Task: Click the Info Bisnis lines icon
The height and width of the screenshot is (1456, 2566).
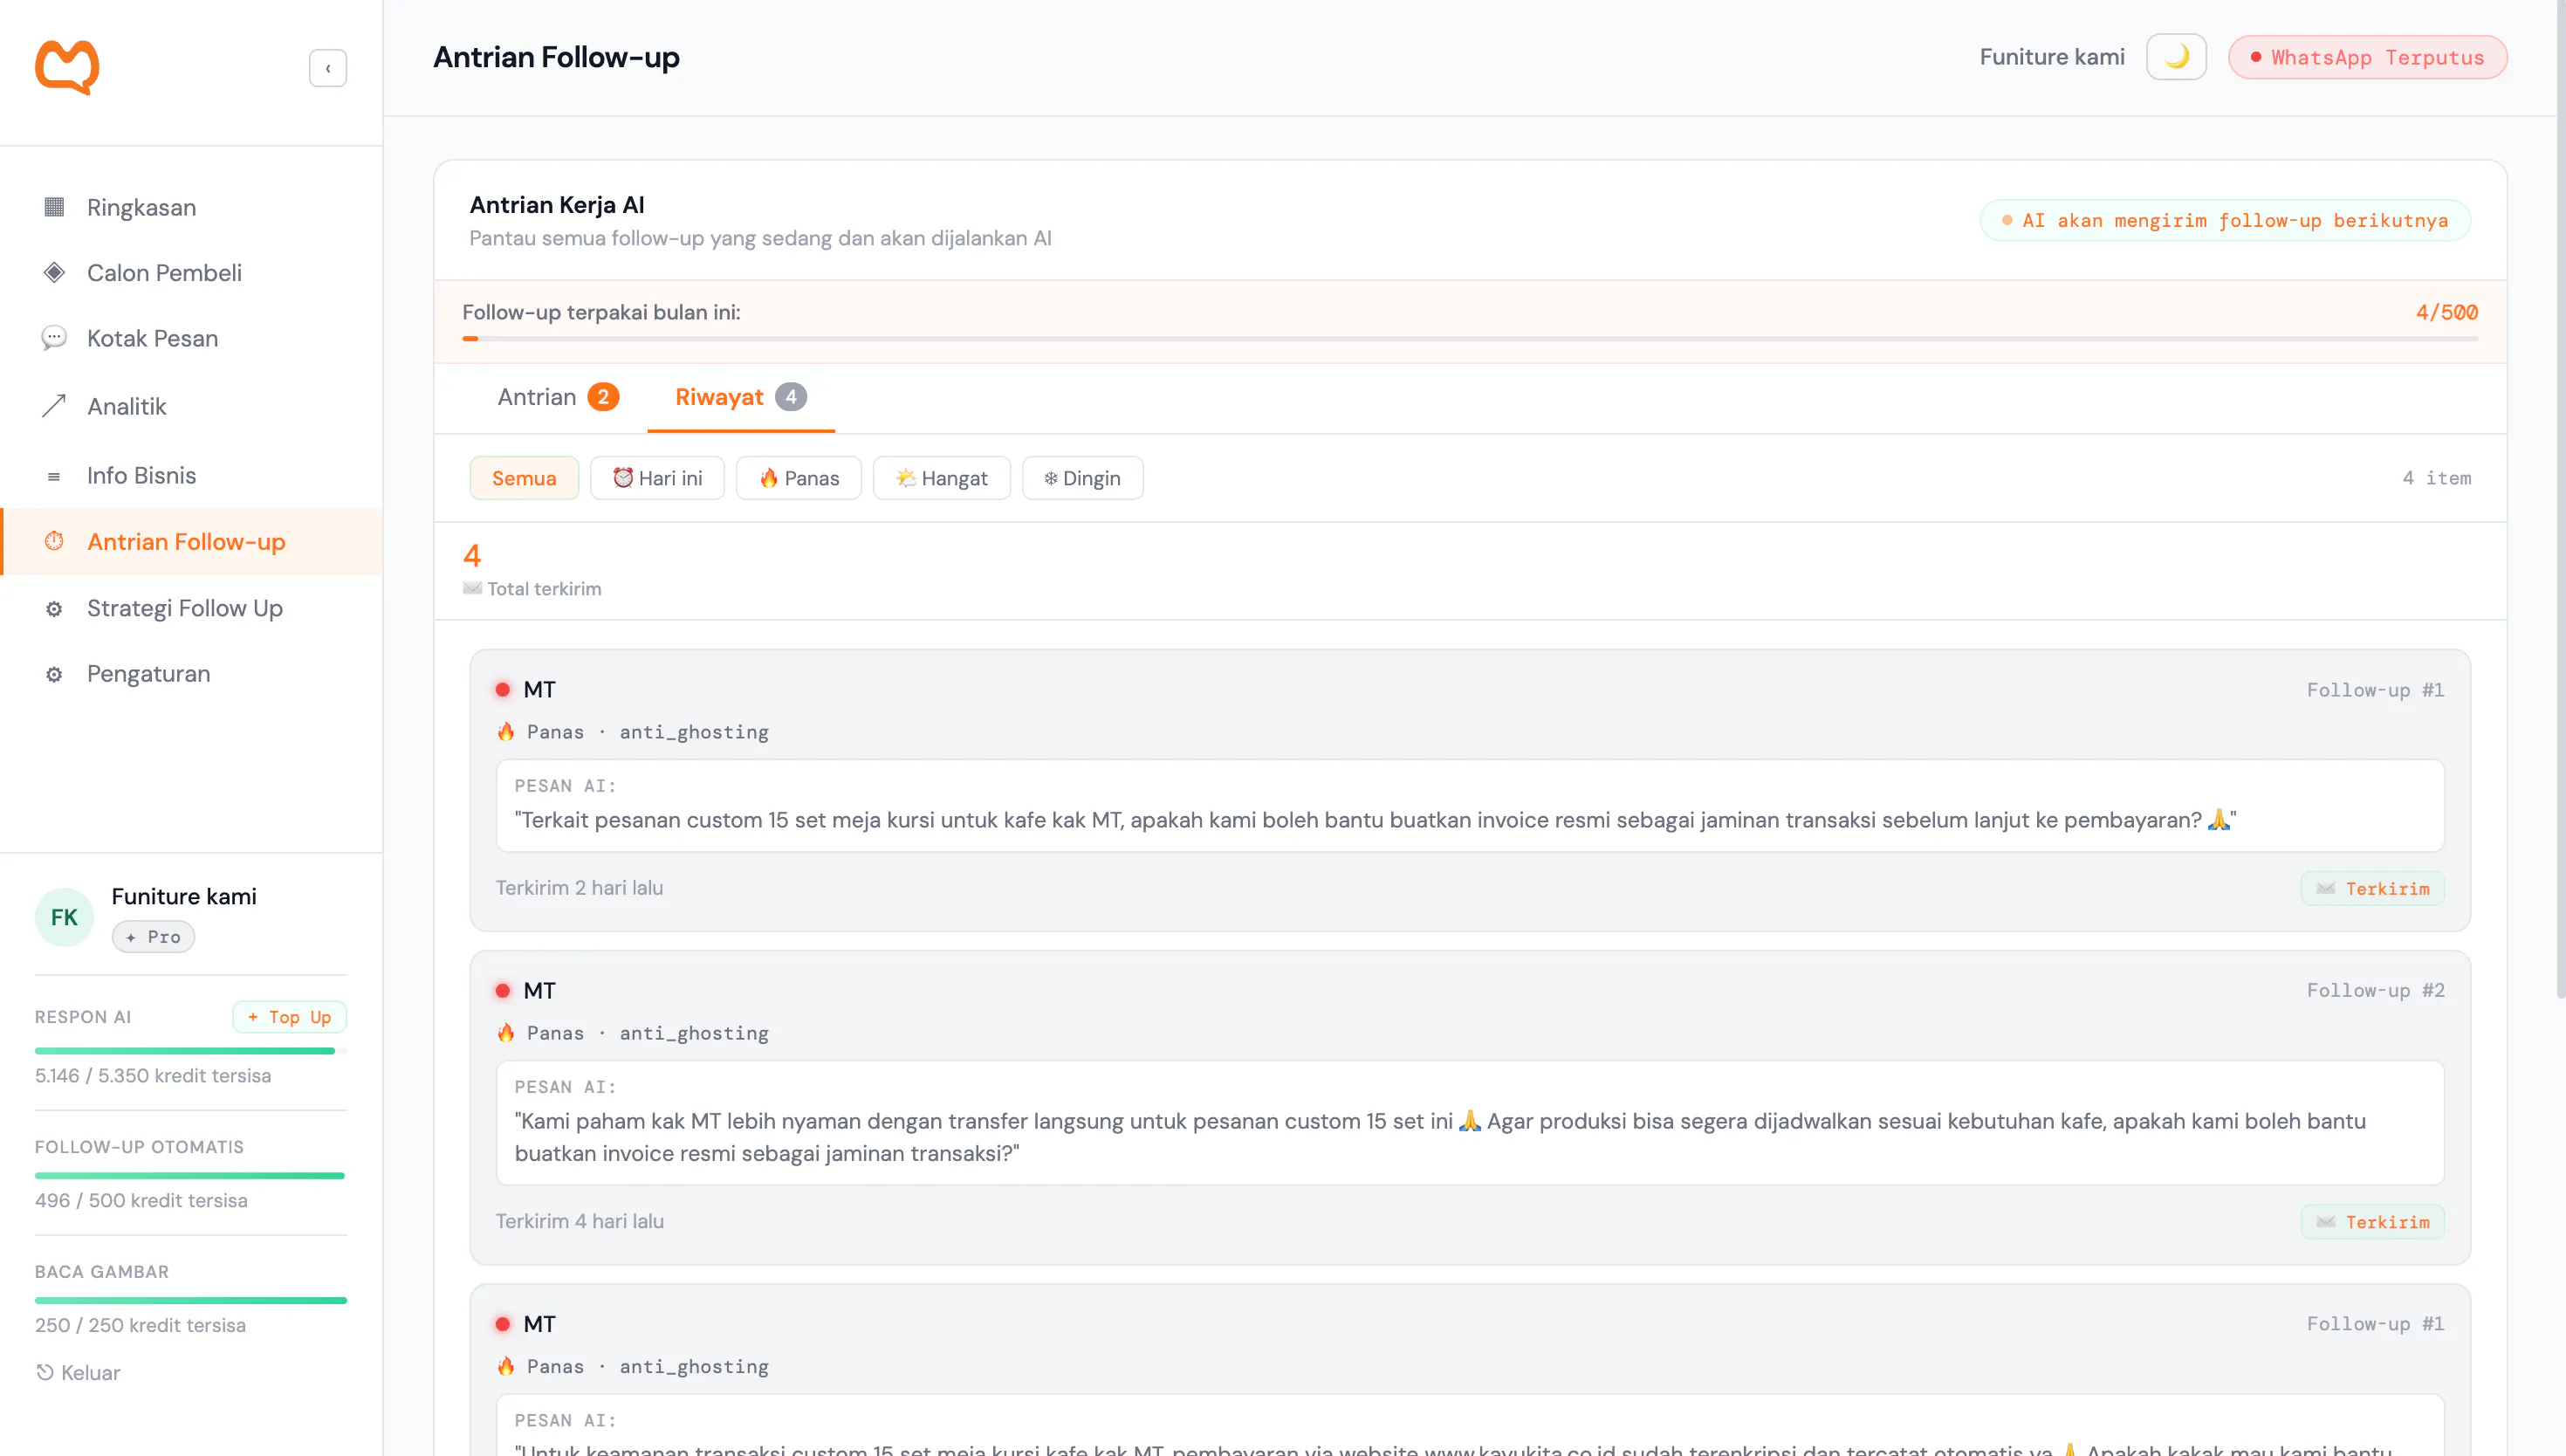Action: tap(54, 476)
